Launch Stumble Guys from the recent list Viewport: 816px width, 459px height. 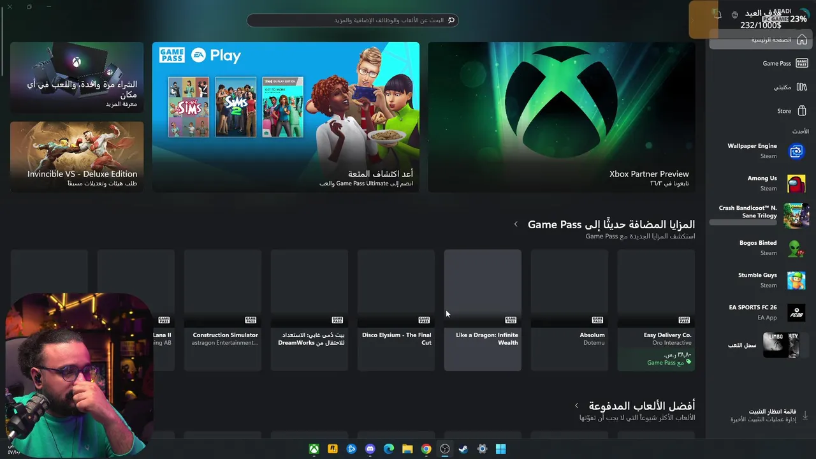pos(759,280)
